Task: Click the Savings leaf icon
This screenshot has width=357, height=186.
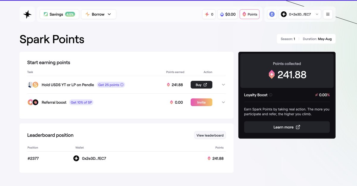Action: tap(46, 14)
